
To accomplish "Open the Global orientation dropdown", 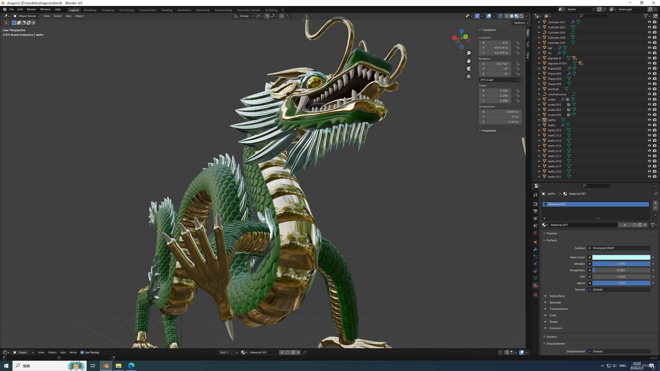I will pyautogui.click(x=243, y=16).
